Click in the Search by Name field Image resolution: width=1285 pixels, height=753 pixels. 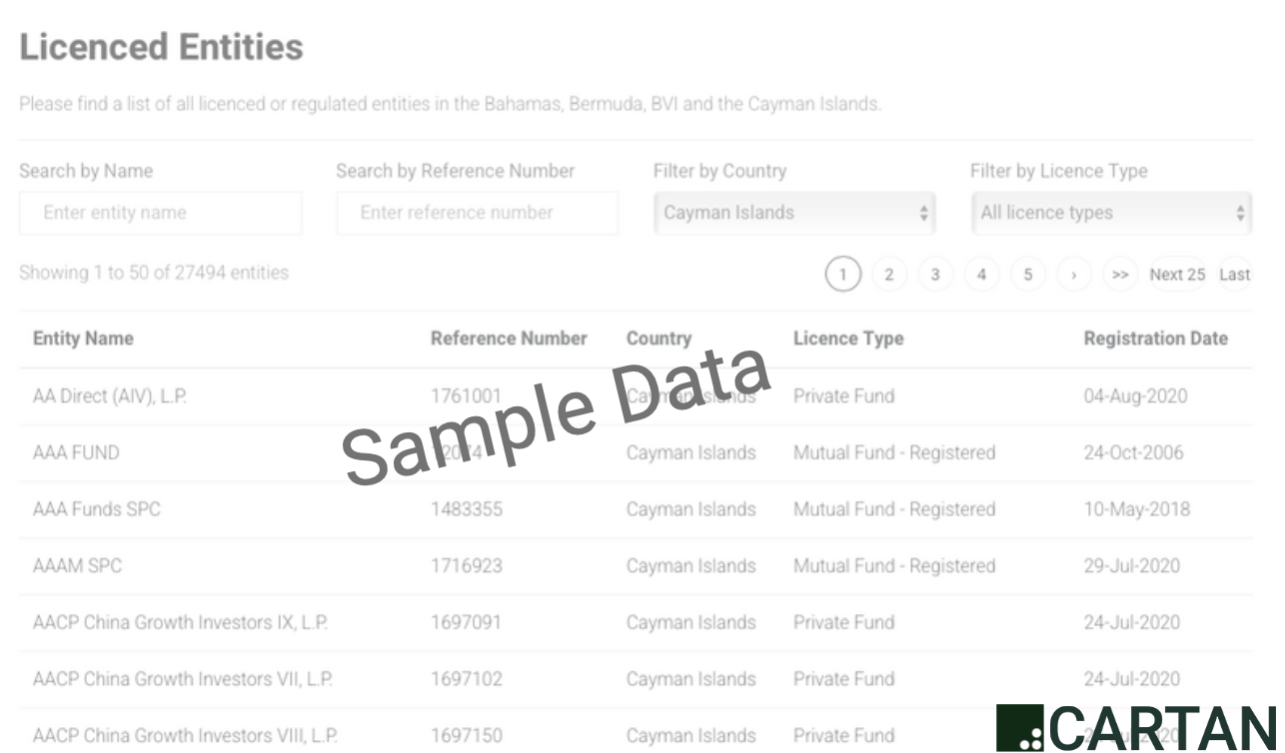[160, 213]
